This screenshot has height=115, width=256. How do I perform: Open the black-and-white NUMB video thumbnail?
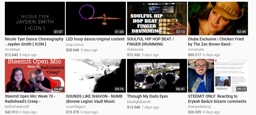pyautogui.click(x=96, y=76)
